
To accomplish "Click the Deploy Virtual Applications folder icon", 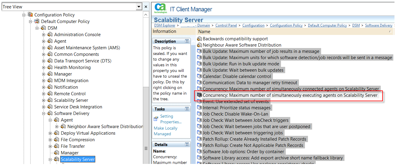I will [57, 133].
